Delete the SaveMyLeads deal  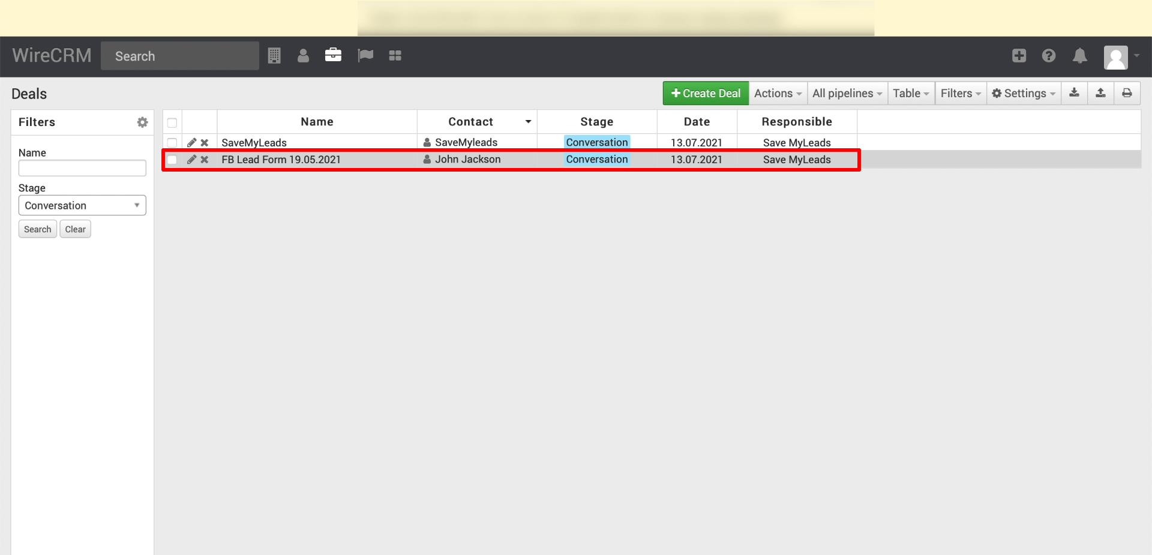tap(205, 143)
